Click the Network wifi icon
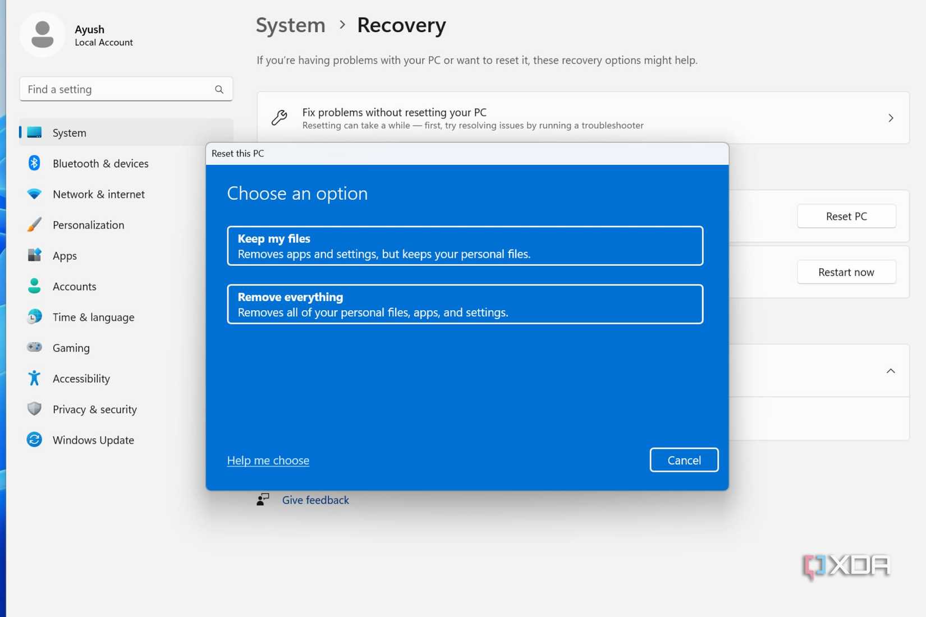 tap(34, 194)
